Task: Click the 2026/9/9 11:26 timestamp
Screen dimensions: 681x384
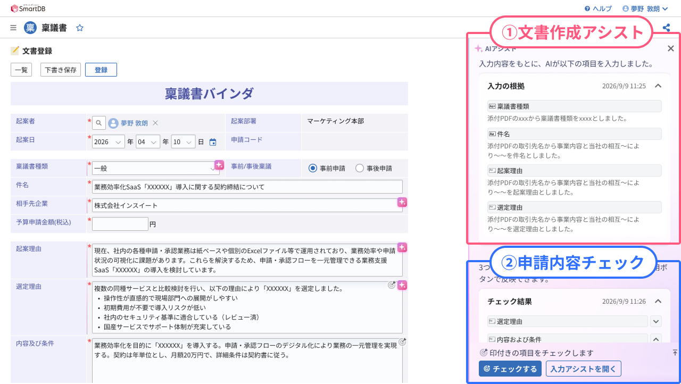Action: pos(624,301)
